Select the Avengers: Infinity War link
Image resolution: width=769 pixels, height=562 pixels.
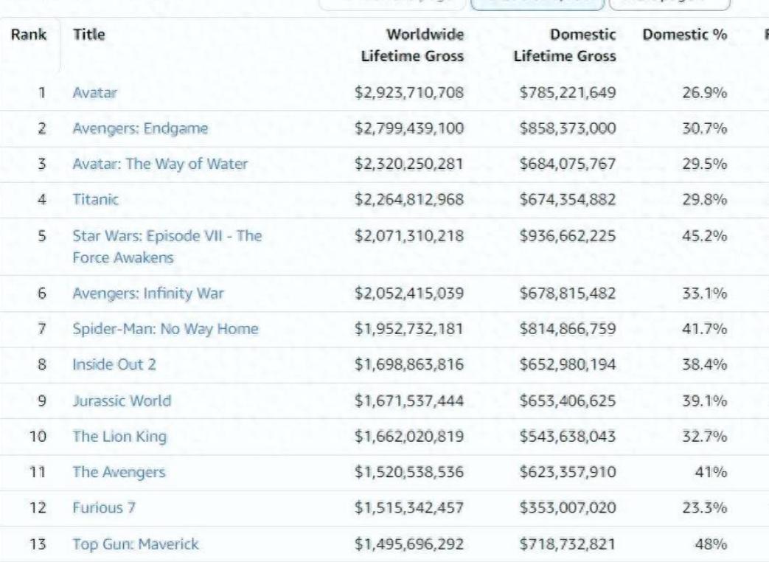(148, 294)
